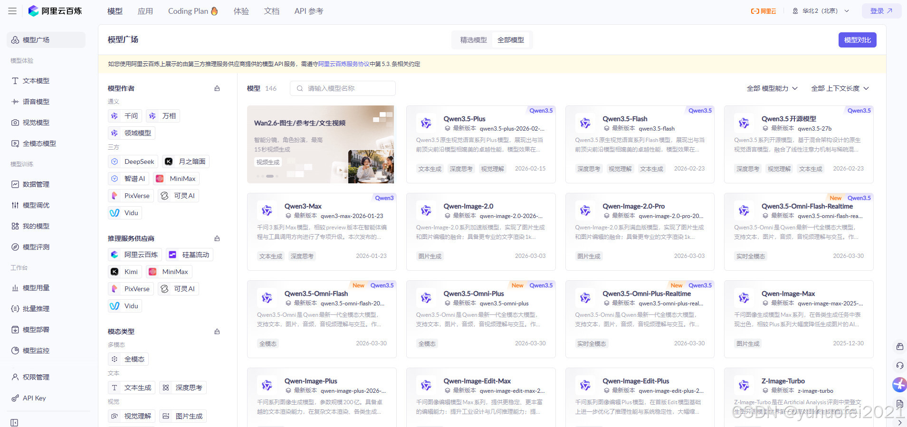This screenshot has height=427, width=907.
Task: Click the 阿里云 logo link
Action: click(x=764, y=11)
